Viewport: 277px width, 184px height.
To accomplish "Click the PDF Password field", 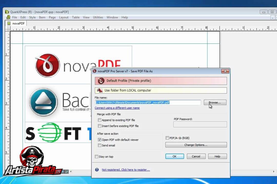I will point(200,124).
